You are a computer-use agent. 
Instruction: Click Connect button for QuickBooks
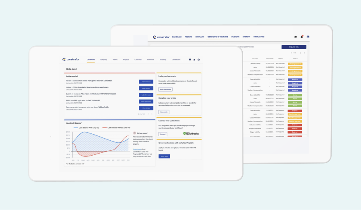click(x=163, y=134)
